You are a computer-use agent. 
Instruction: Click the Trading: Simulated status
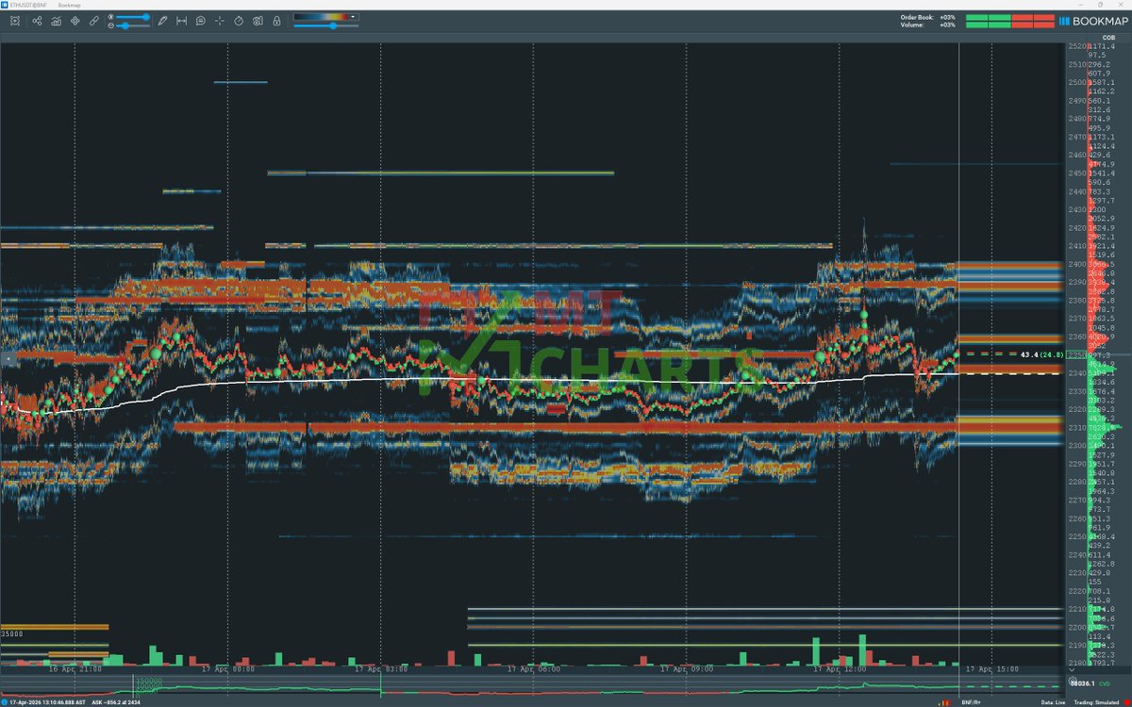(x=1096, y=702)
